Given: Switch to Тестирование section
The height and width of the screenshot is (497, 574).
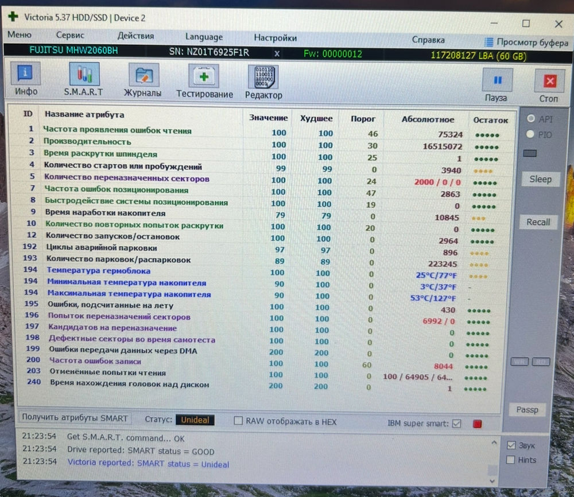Looking at the screenshot, I should coord(204,81).
